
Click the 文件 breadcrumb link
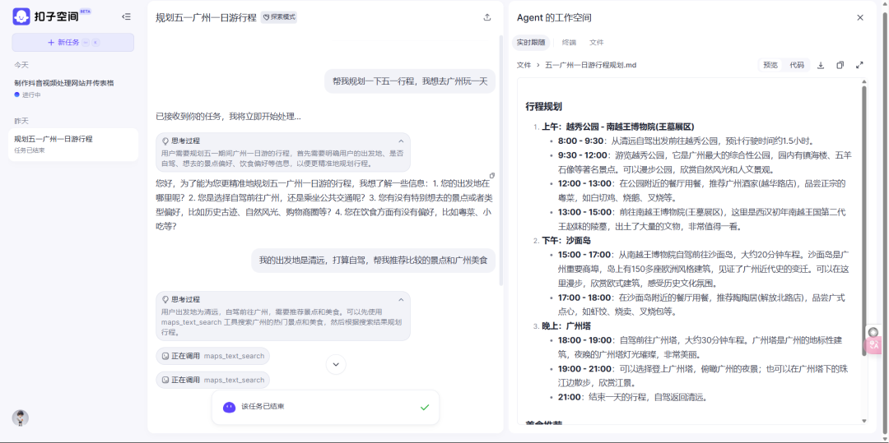pos(524,65)
